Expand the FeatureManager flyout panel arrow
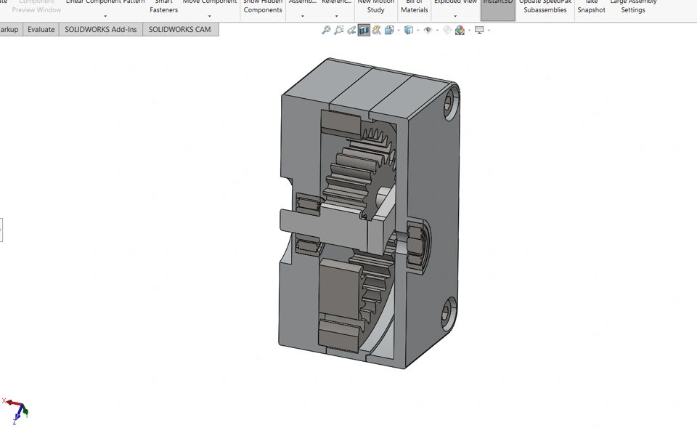The height and width of the screenshot is (428, 697). click(3, 230)
